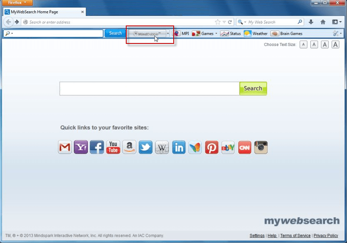Image resolution: width=347 pixels, height=243 pixels.
Task: Open Pinterest quick link icon
Action: 212,147
